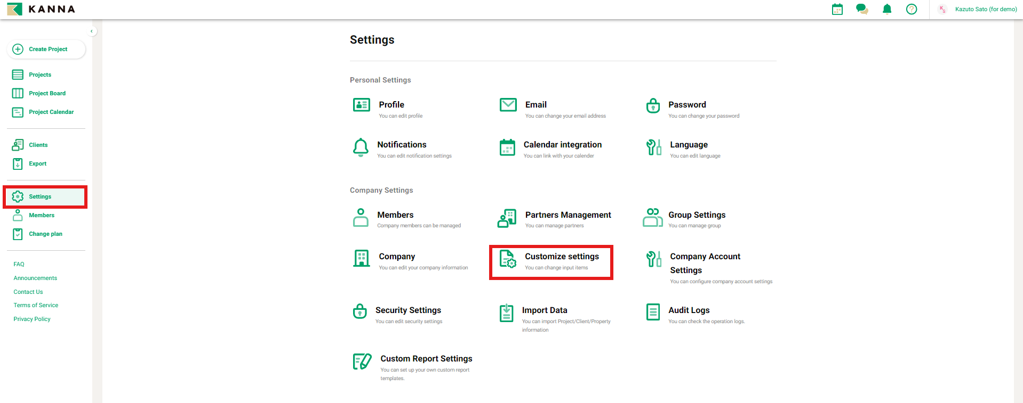Open Group Settings
Screen dimensions: 1023x403
tap(697, 215)
